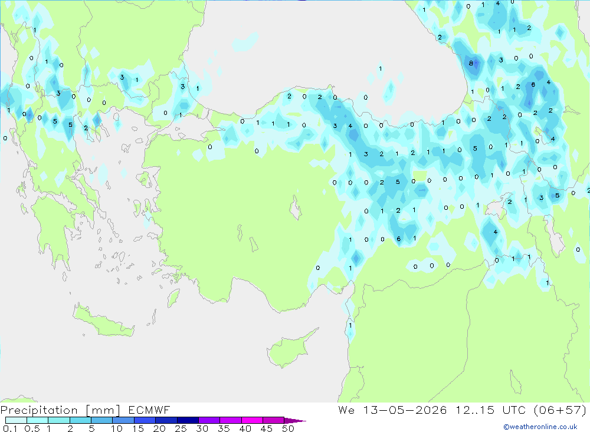Click the 'Precipitation' title word
590x432 pixels.
[x=39, y=410]
